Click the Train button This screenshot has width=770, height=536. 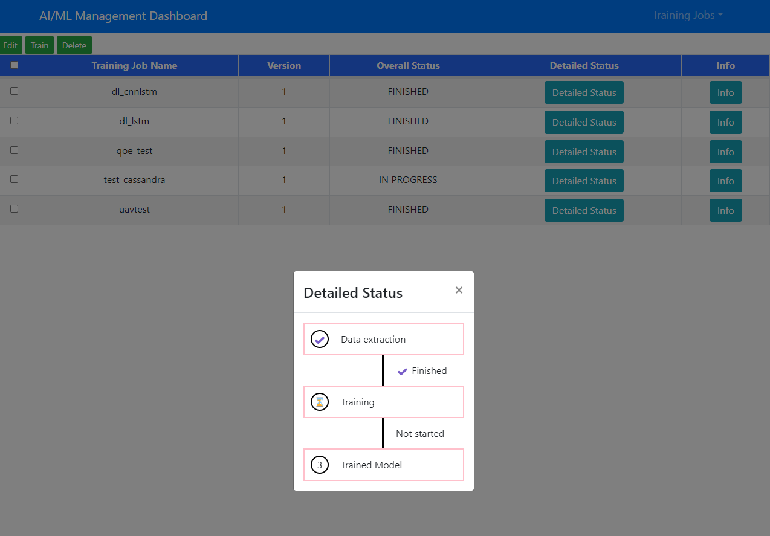coord(39,45)
